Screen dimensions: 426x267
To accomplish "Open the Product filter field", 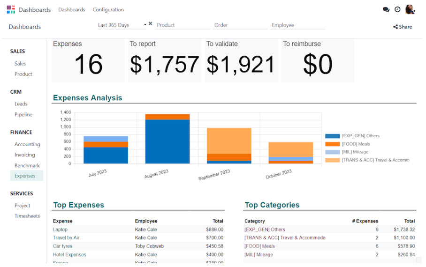I will tap(183, 25).
